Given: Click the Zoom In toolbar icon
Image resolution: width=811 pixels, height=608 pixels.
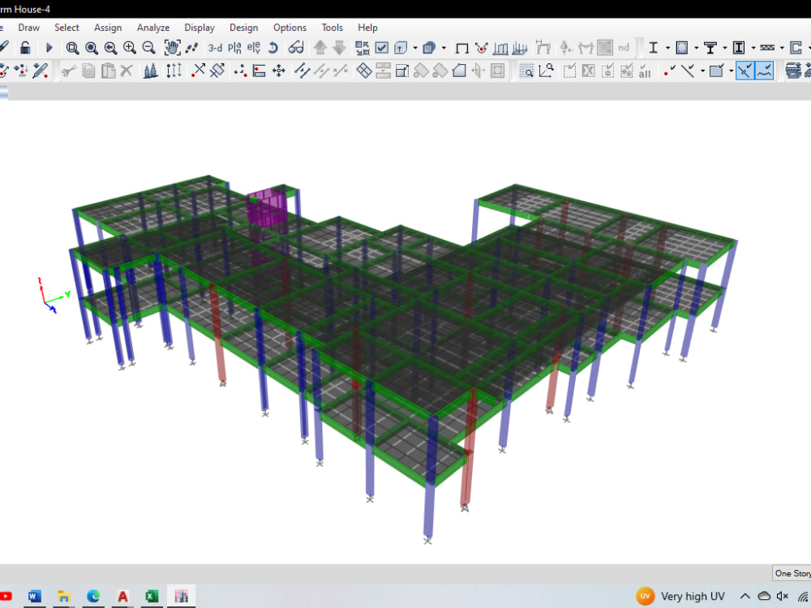Looking at the screenshot, I should pyautogui.click(x=130, y=48).
